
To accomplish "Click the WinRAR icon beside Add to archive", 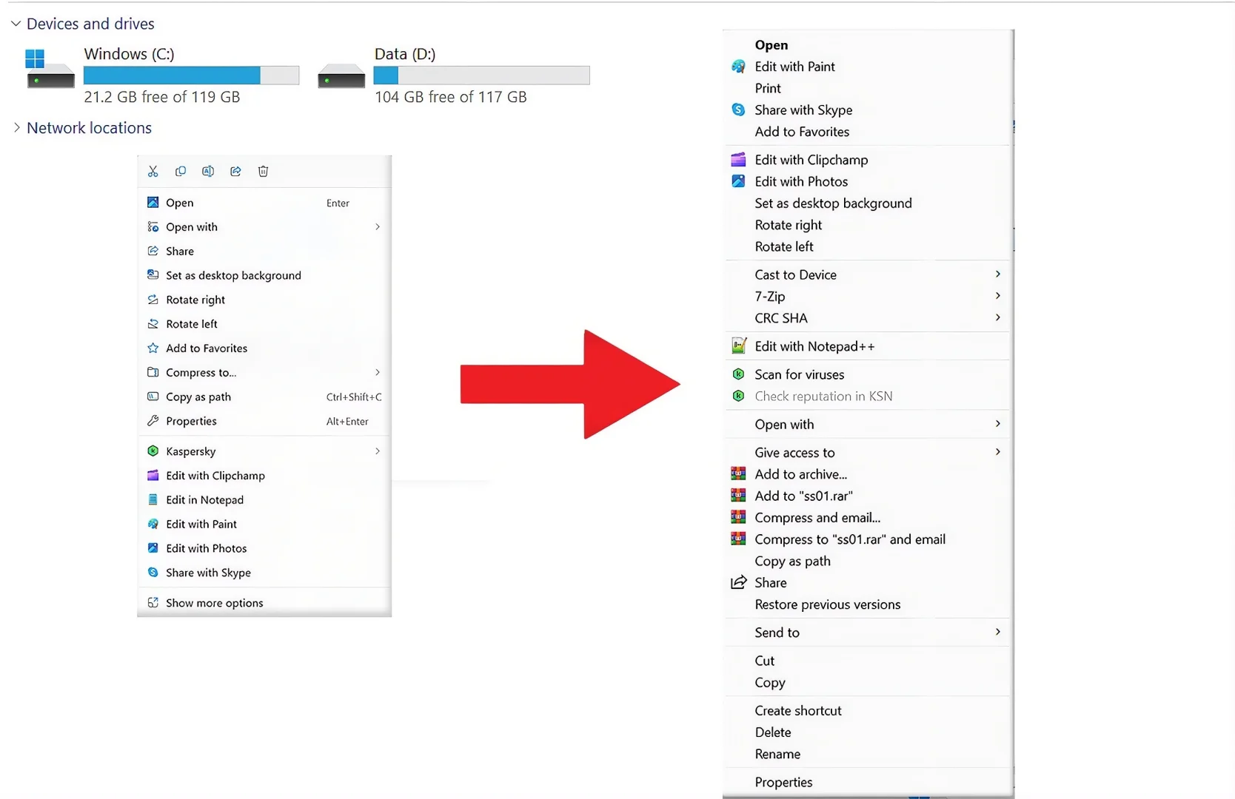I will point(738,473).
